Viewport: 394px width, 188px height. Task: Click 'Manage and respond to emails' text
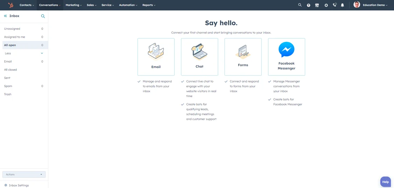coord(157,86)
